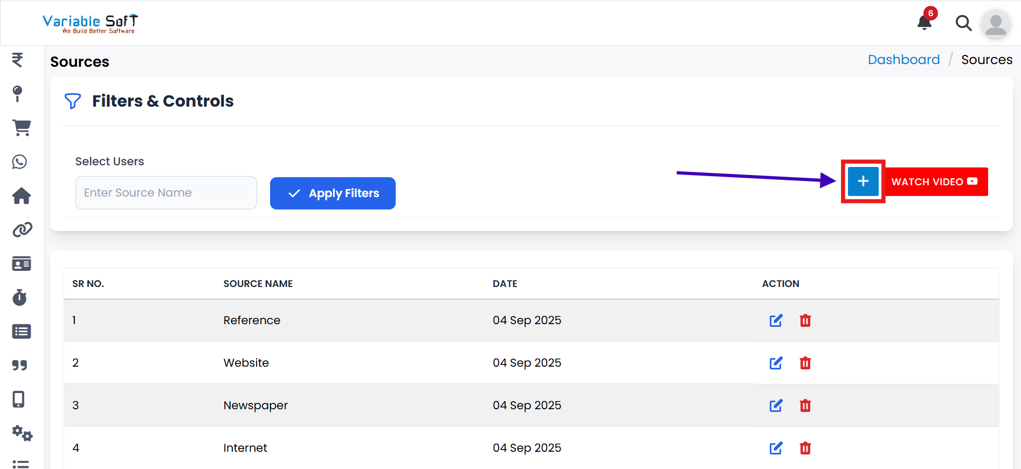Follow the Dashboard breadcrumb link
The height and width of the screenshot is (469, 1021).
coord(903,60)
